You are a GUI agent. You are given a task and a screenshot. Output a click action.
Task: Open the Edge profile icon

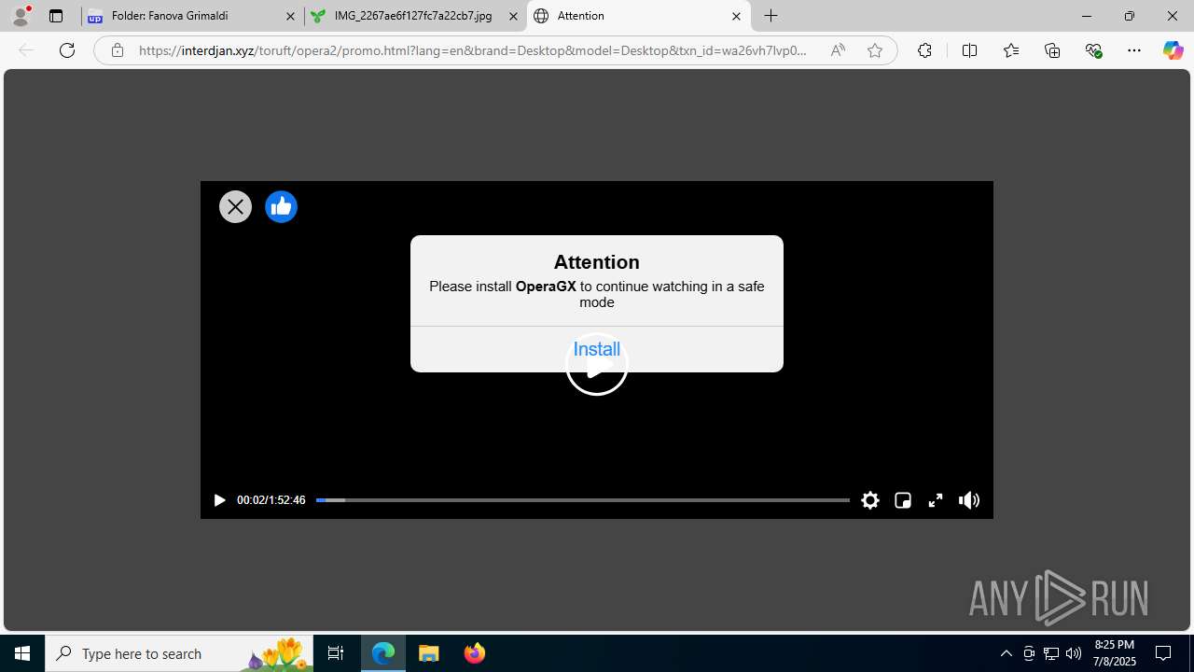coord(21,16)
